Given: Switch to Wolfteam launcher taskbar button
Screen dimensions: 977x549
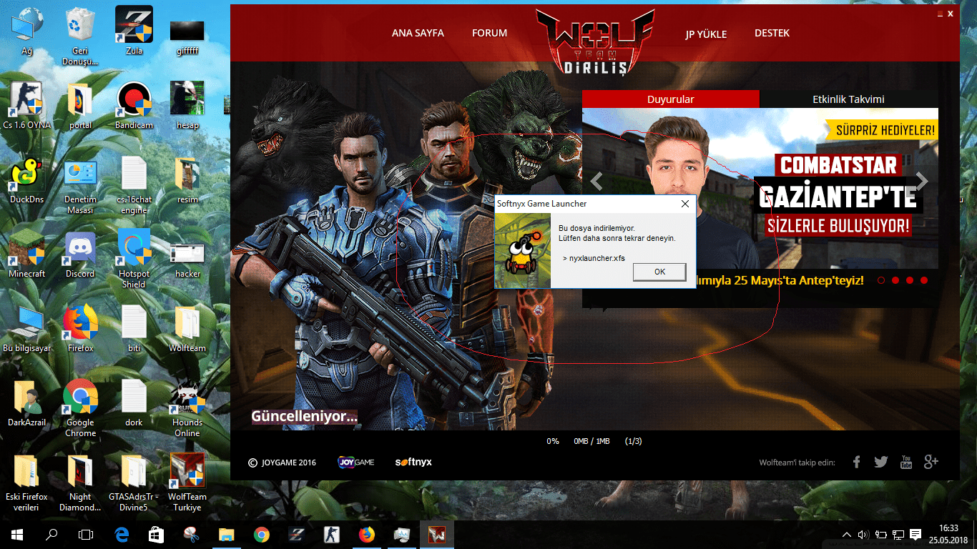Looking at the screenshot, I should (436, 534).
